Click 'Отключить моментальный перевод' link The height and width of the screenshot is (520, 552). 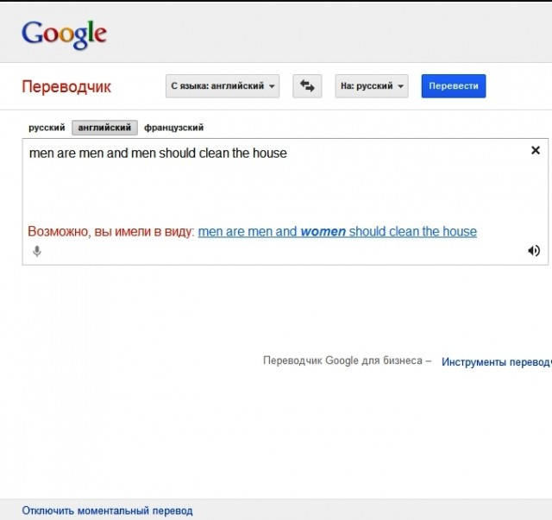(x=107, y=511)
